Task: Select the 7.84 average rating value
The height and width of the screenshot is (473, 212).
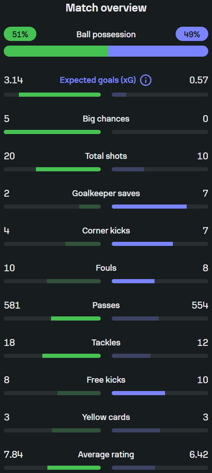Action: pos(13,455)
